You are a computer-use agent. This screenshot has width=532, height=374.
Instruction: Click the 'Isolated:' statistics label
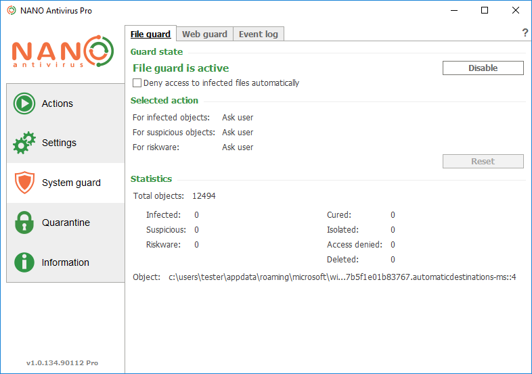click(342, 230)
